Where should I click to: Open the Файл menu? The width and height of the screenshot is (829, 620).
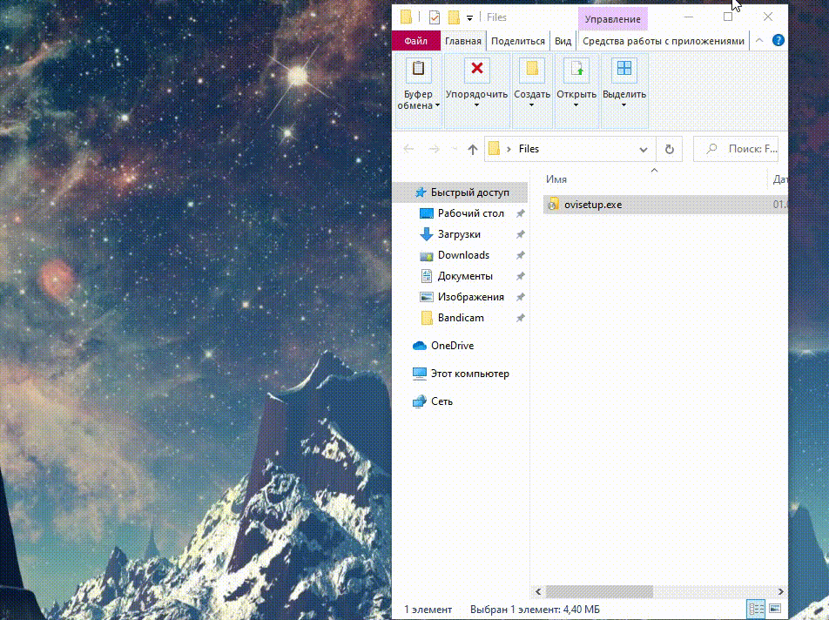[415, 41]
